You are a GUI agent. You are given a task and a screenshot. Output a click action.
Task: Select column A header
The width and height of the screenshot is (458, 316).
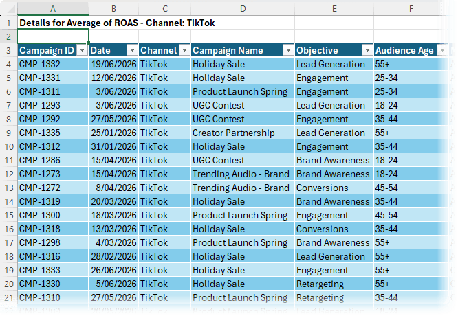(x=53, y=9)
